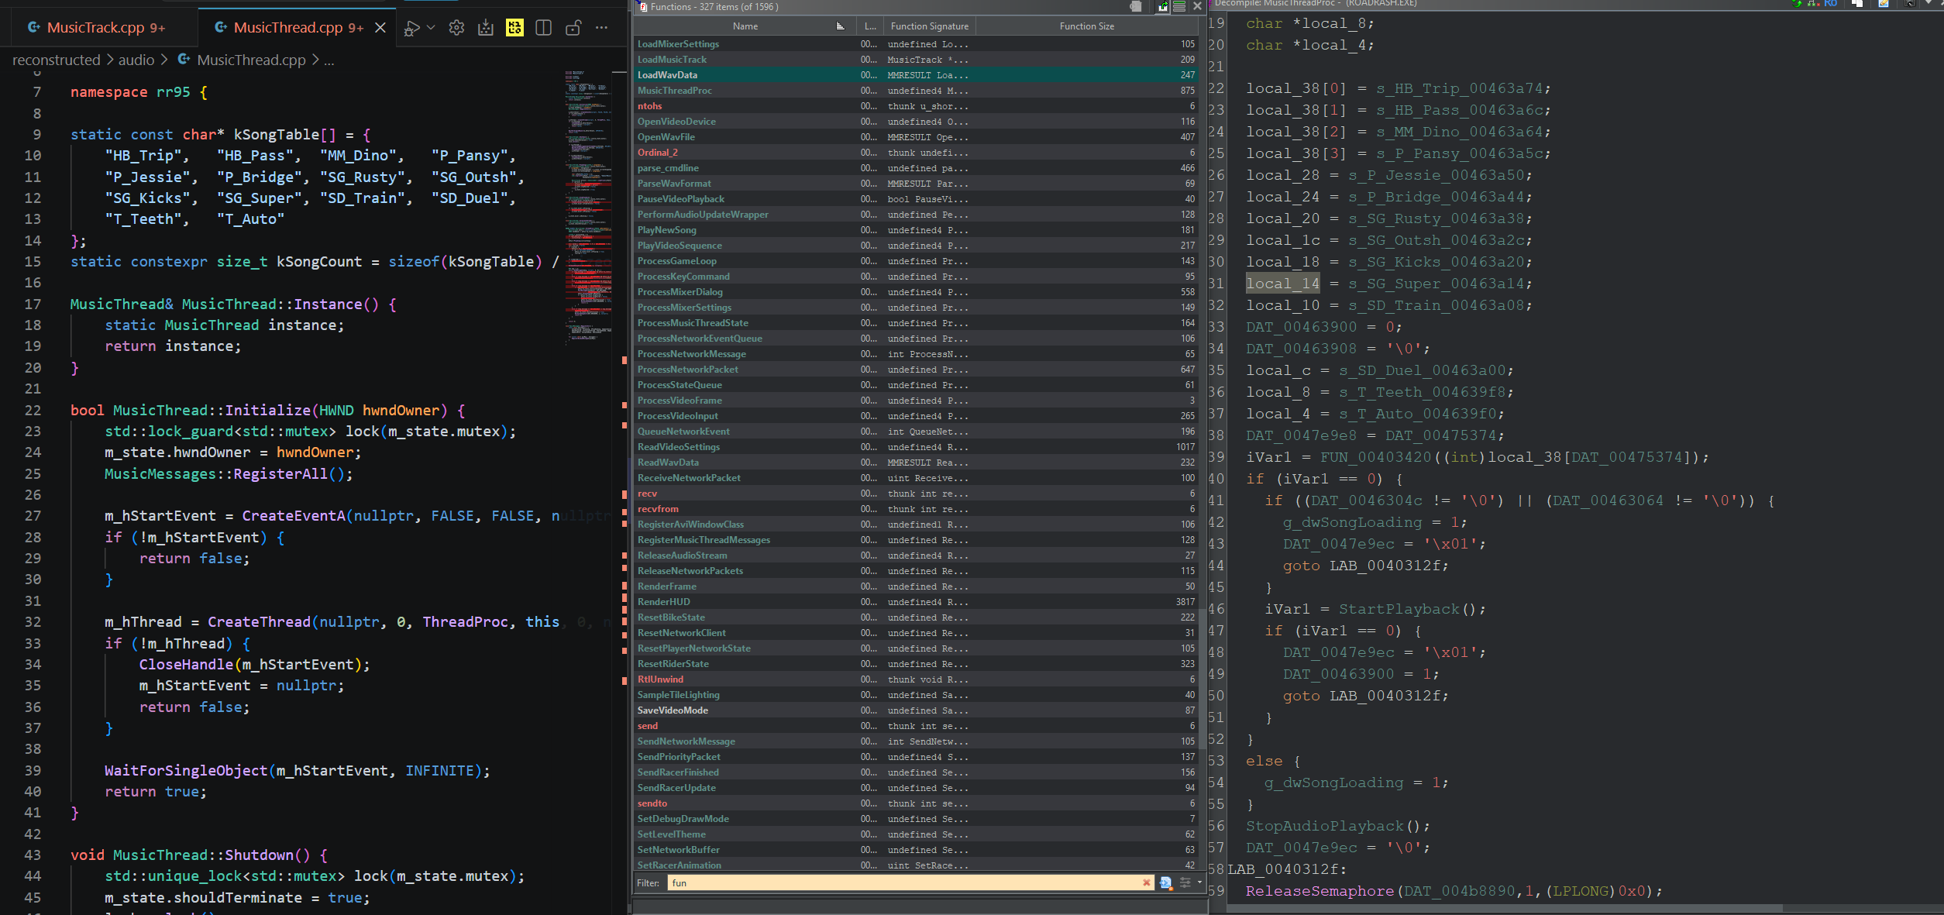The height and width of the screenshot is (915, 1944).
Task: Toggle the list view icon in the Functions header
Action: click(x=1179, y=6)
